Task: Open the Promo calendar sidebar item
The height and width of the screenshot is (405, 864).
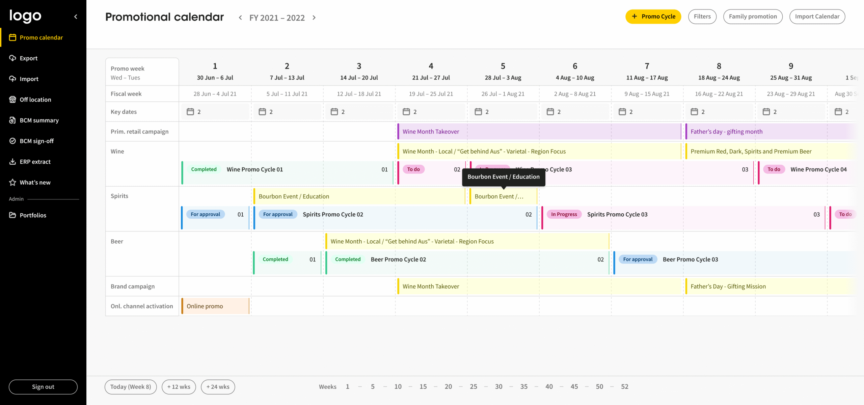Action: tap(41, 37)
